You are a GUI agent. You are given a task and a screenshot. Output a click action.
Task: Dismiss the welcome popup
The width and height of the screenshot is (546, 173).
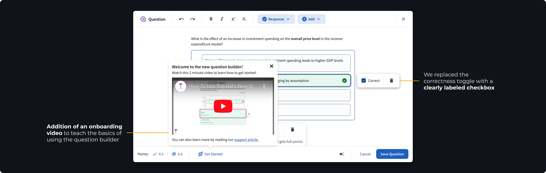click(x=272, y=66)
